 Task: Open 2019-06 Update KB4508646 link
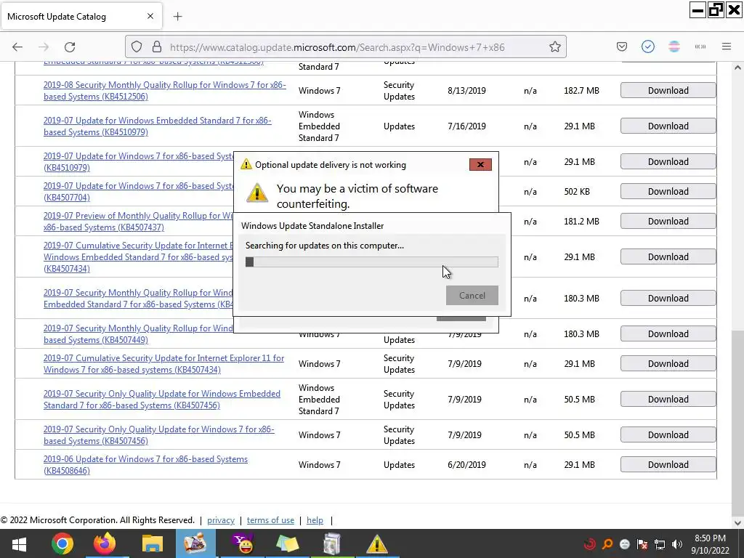click(145, 464)
